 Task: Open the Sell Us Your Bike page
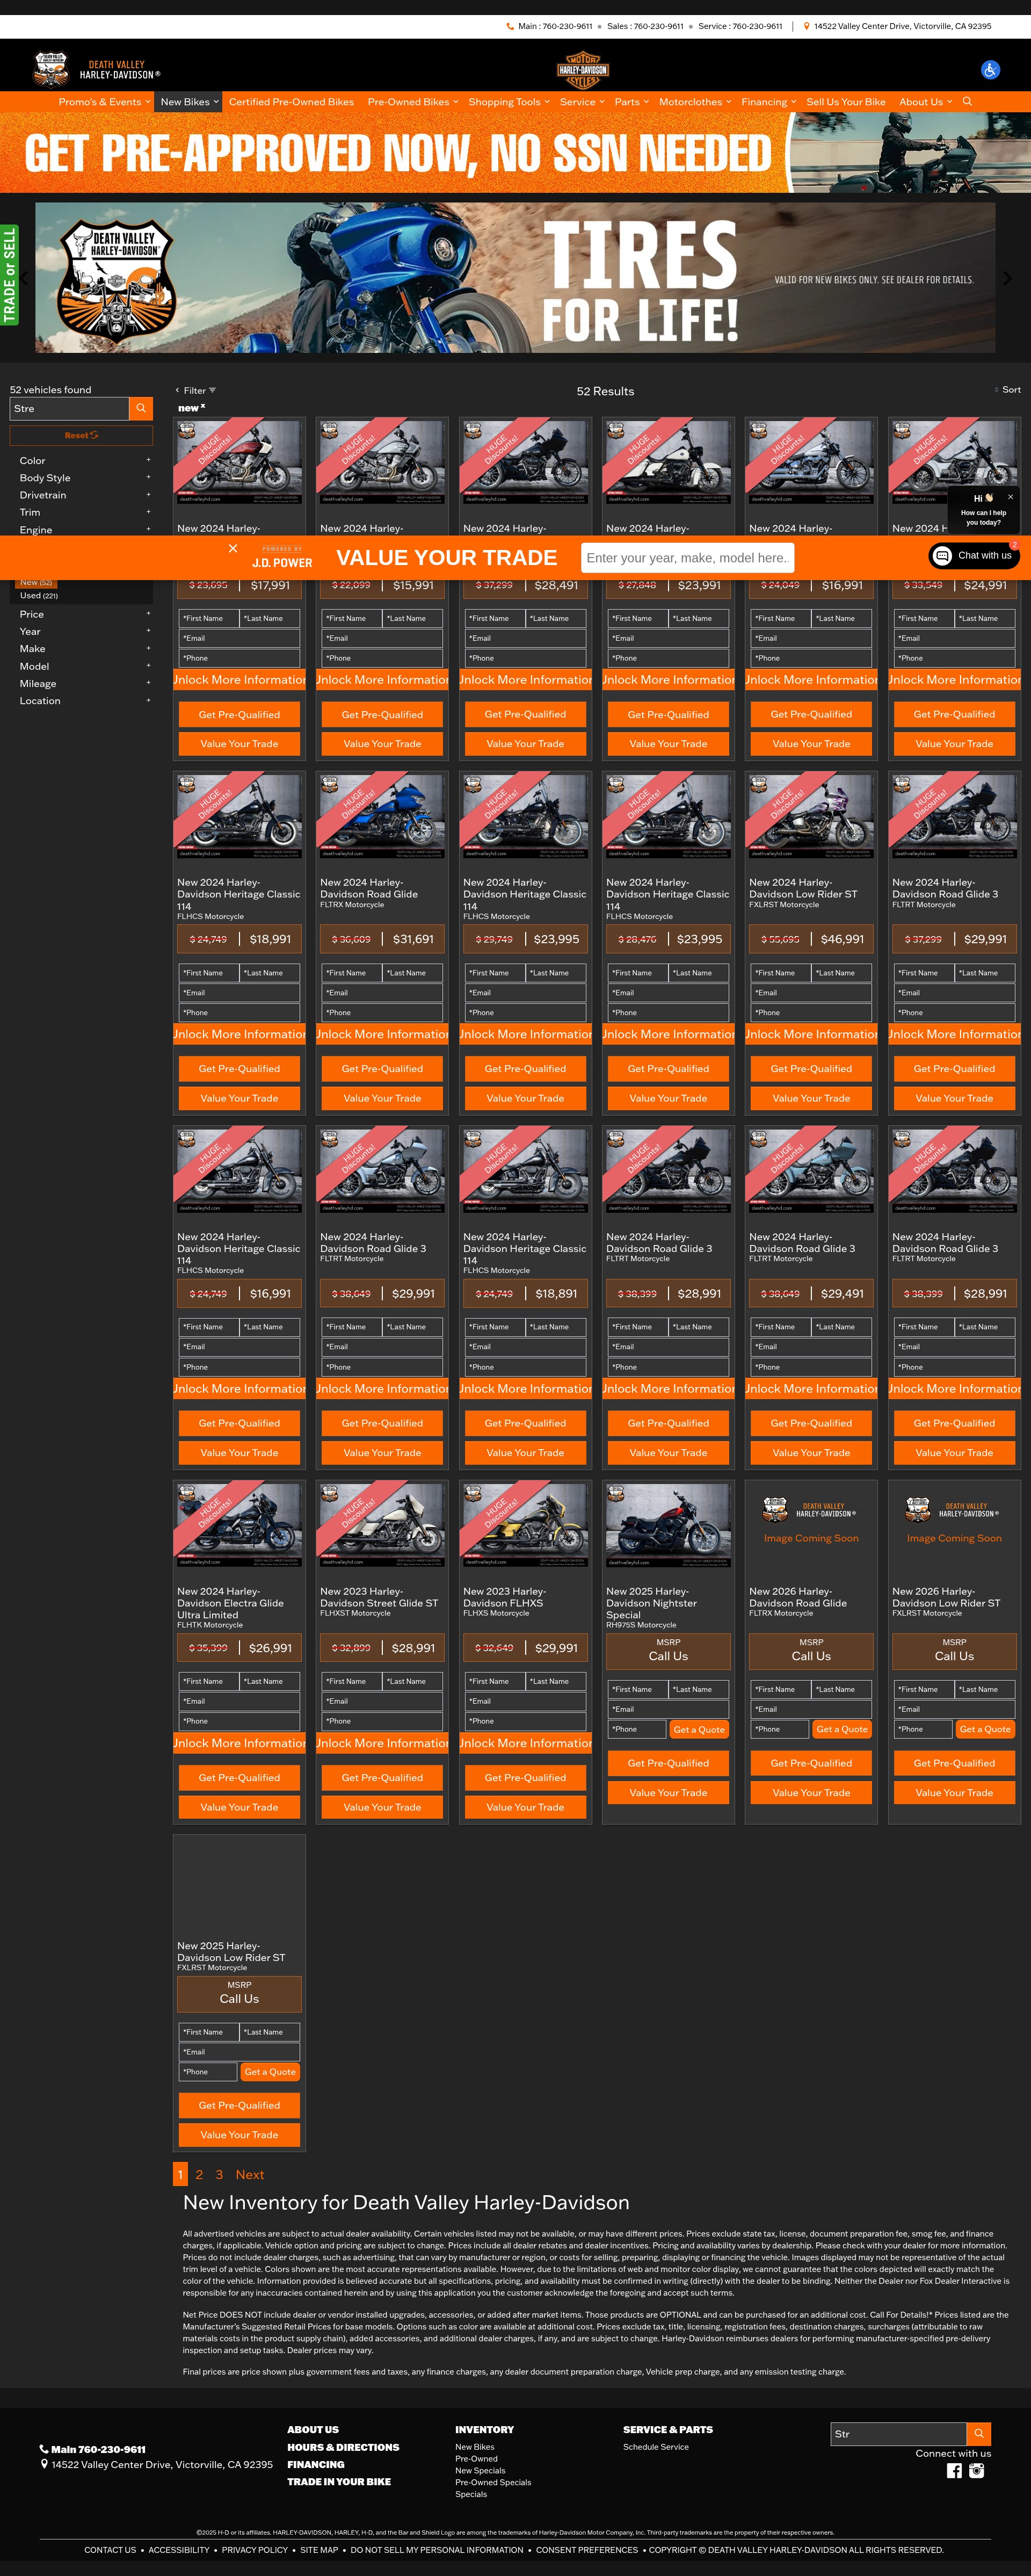[846, 102]
